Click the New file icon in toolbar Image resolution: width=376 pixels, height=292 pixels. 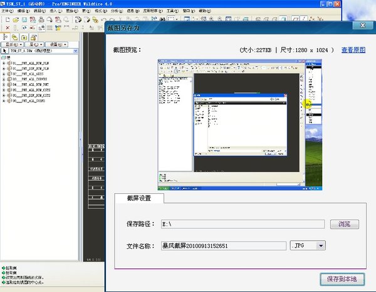8,20
